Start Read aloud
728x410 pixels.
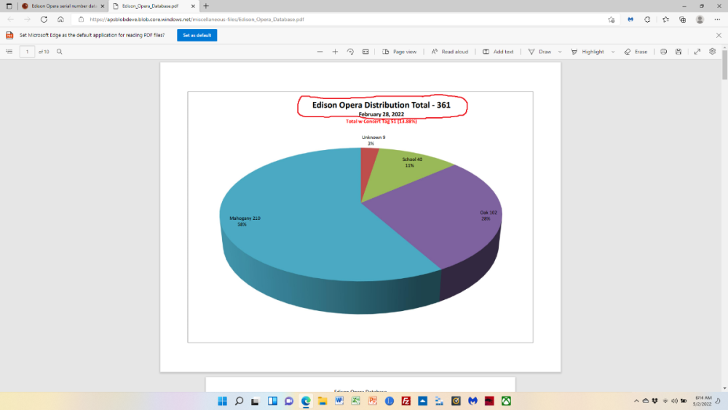tap(449, 52)
